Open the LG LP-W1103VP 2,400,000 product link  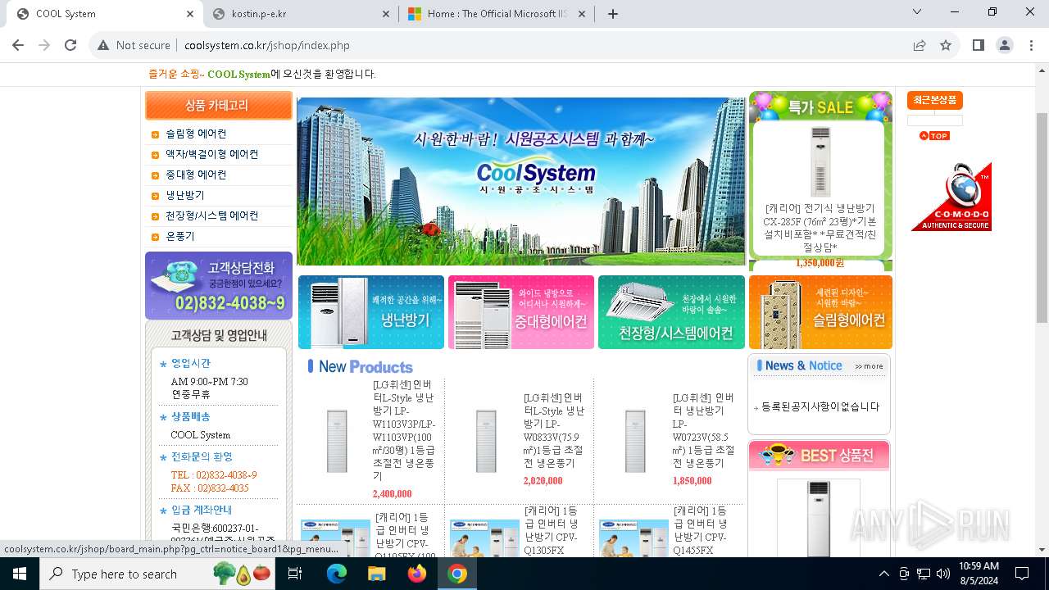click(404, 430)
